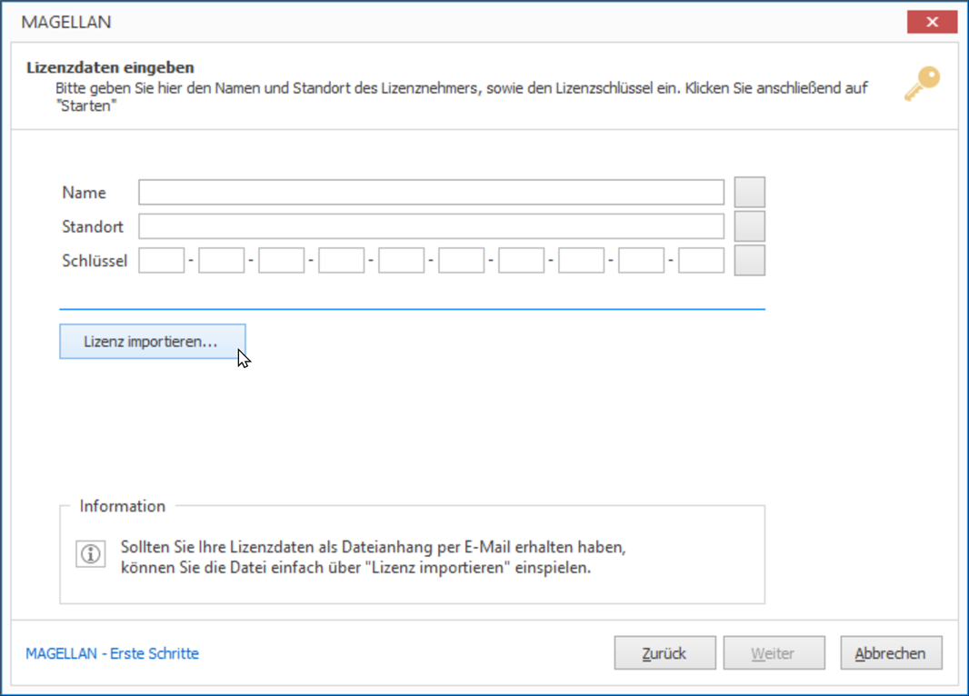Select the seventh Schlüssel key segment box
969x696 pixels.
tap(521, 260)
